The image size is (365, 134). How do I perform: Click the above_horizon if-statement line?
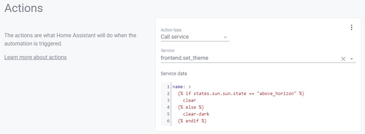click(241, 94)
